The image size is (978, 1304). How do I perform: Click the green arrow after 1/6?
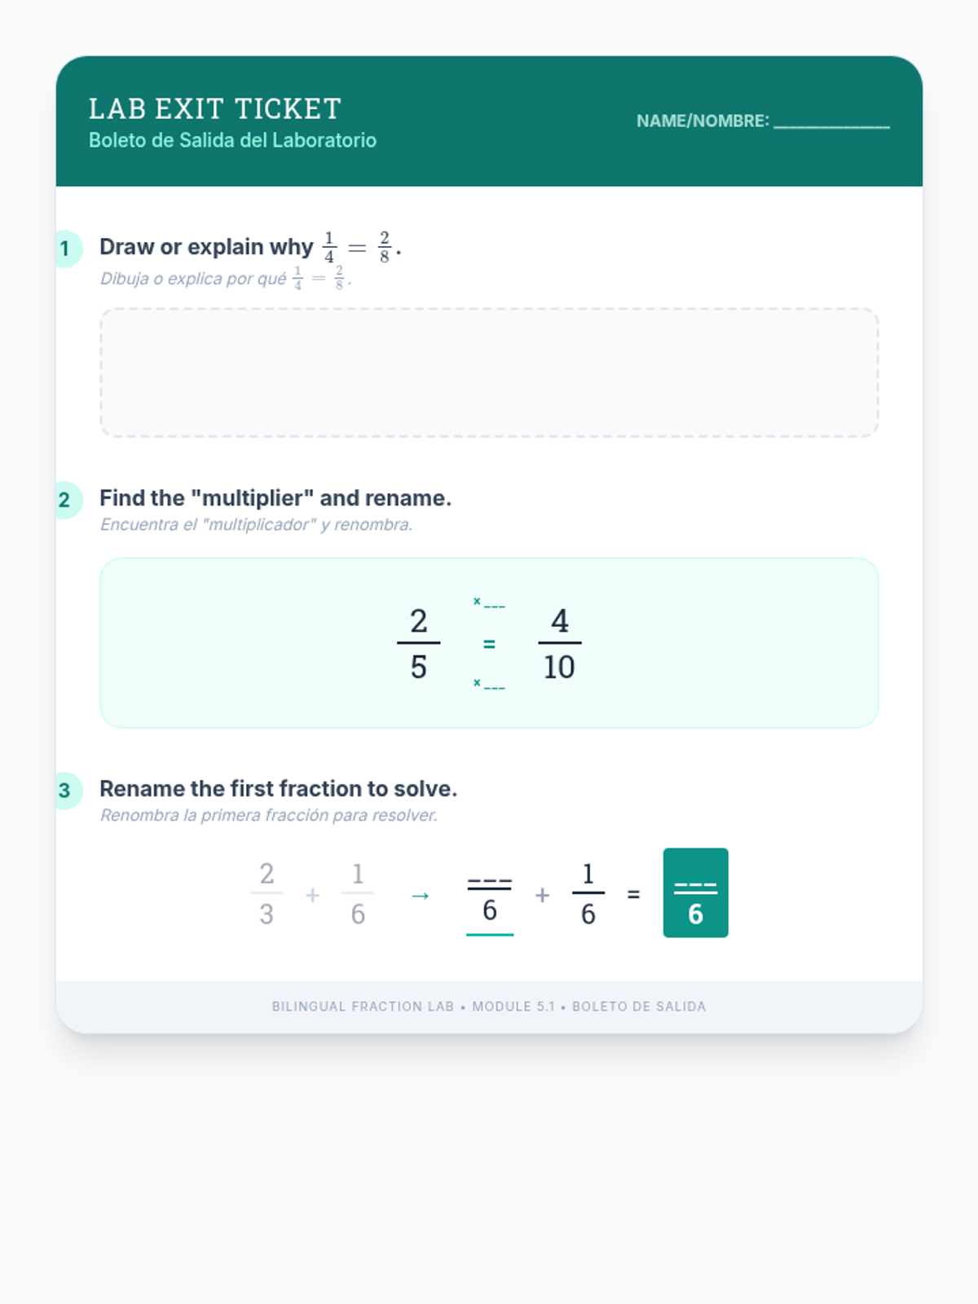click(x=420, y=896)
